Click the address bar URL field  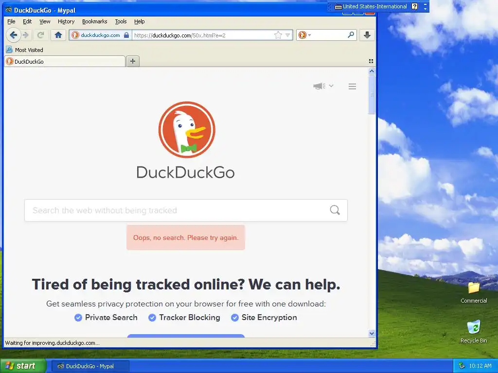(x=203, y=35)
